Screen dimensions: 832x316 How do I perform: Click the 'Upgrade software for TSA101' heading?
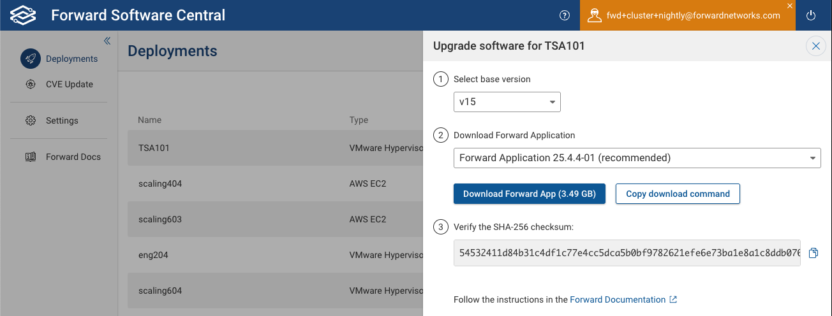point(509,46)
